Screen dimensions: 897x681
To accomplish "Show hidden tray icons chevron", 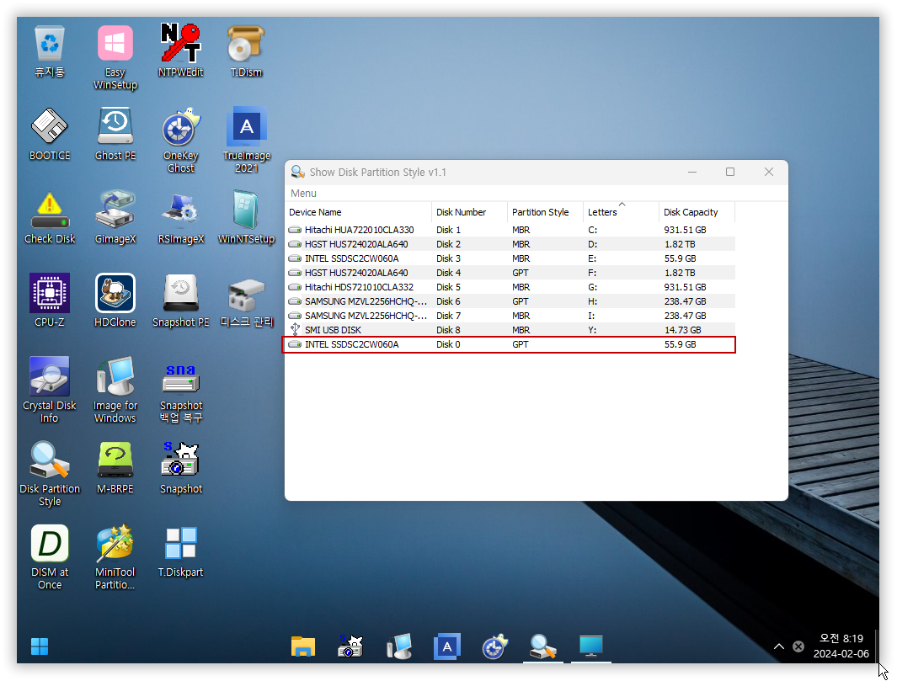I will click(778, 646).
